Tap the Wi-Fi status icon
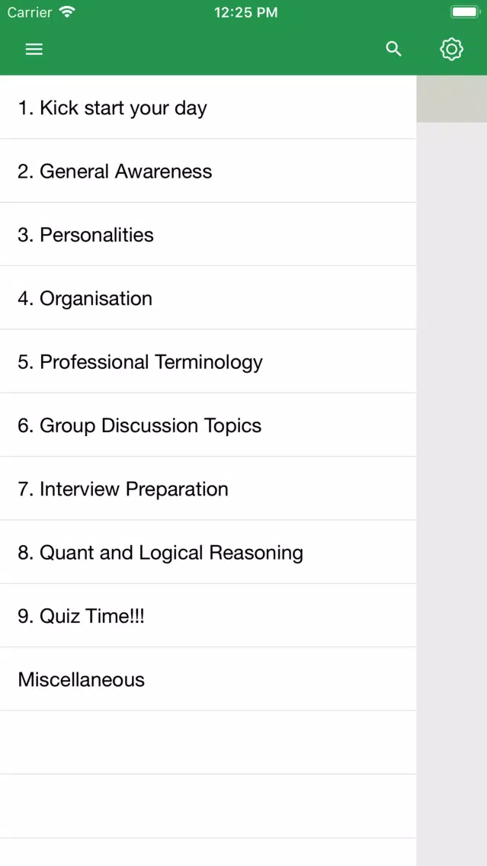487x866 pixels. point(67,12)
